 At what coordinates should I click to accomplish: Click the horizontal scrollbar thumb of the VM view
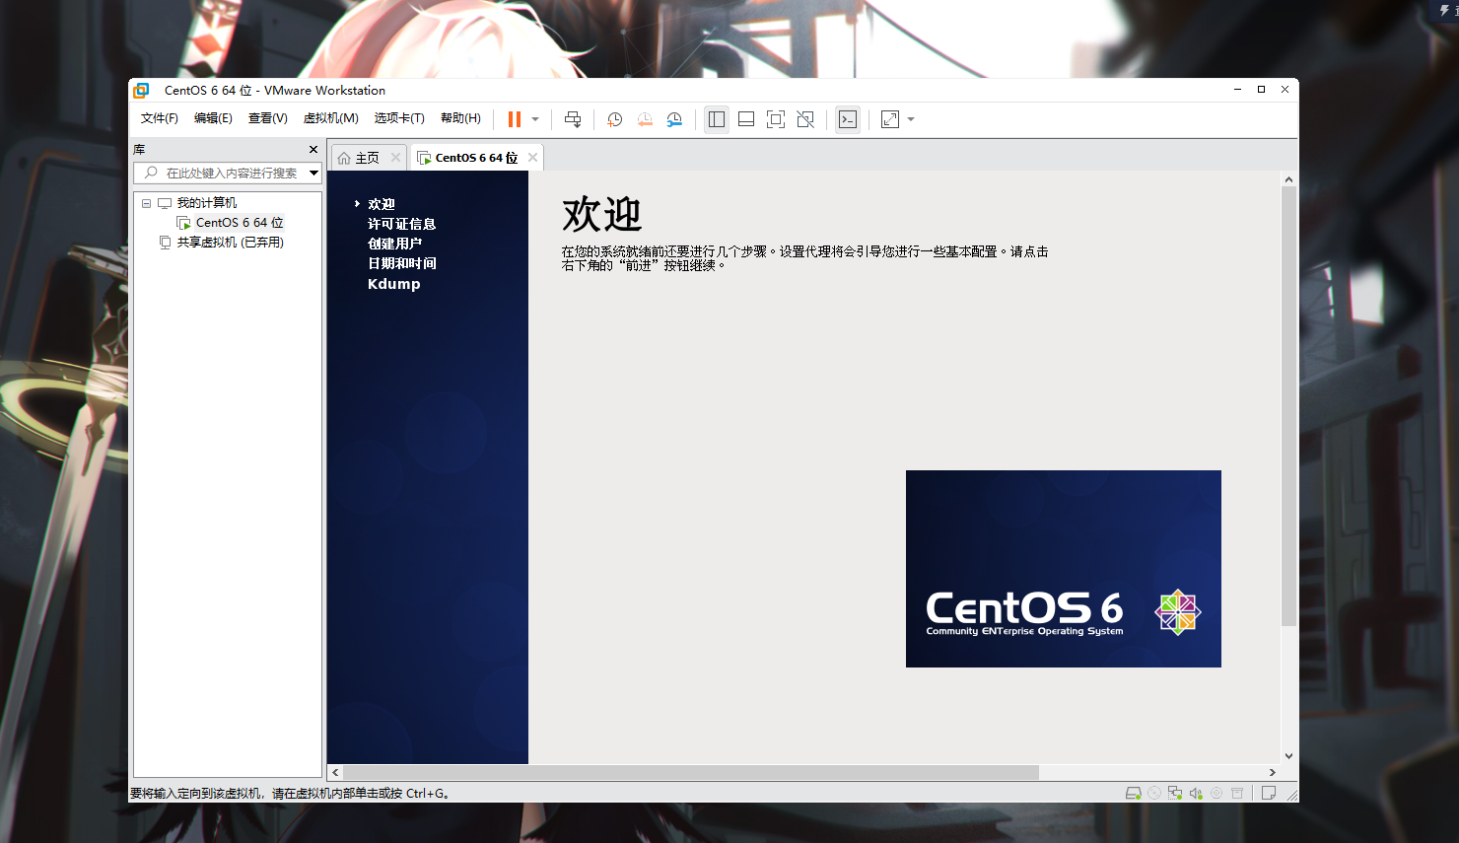tap(691, 772)
